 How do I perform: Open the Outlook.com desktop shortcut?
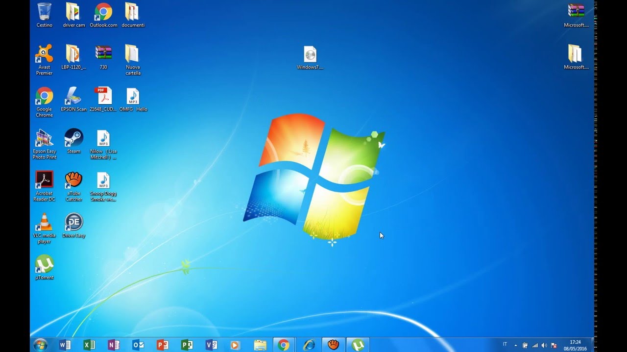[103, 15]
